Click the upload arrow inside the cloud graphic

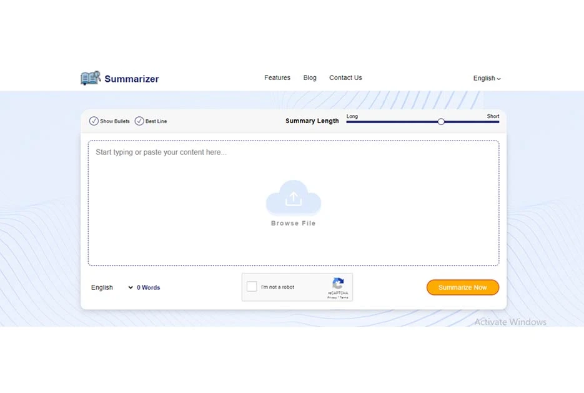(x=294, y=199)
